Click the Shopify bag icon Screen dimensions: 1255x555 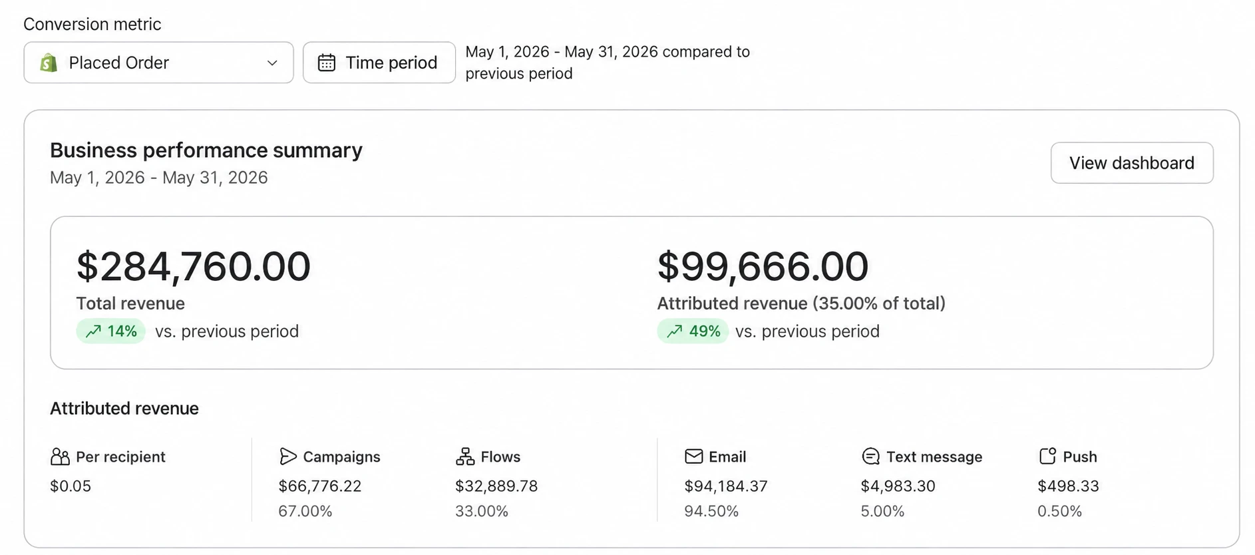pyautogui.click(x=49, y=63)
